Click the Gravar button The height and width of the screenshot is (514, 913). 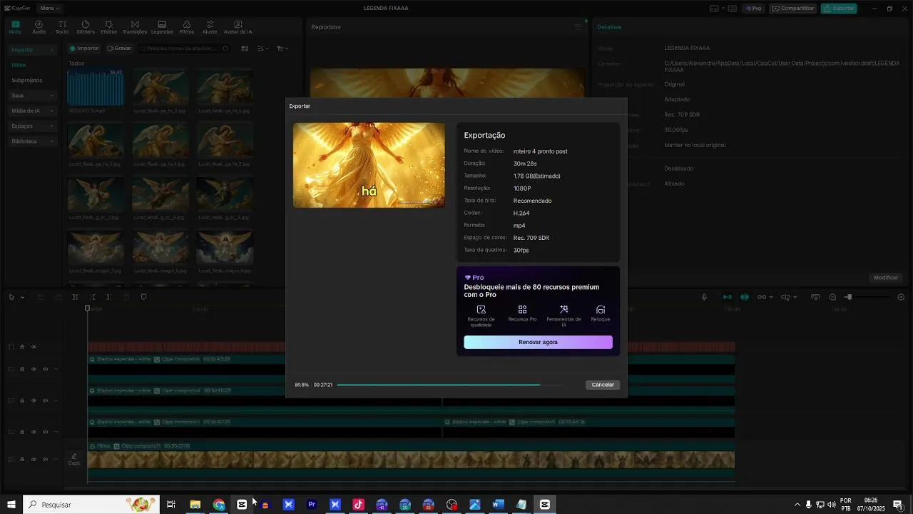119,49
